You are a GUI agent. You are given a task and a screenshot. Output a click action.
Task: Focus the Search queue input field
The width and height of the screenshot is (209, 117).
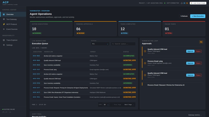(123, 44)
